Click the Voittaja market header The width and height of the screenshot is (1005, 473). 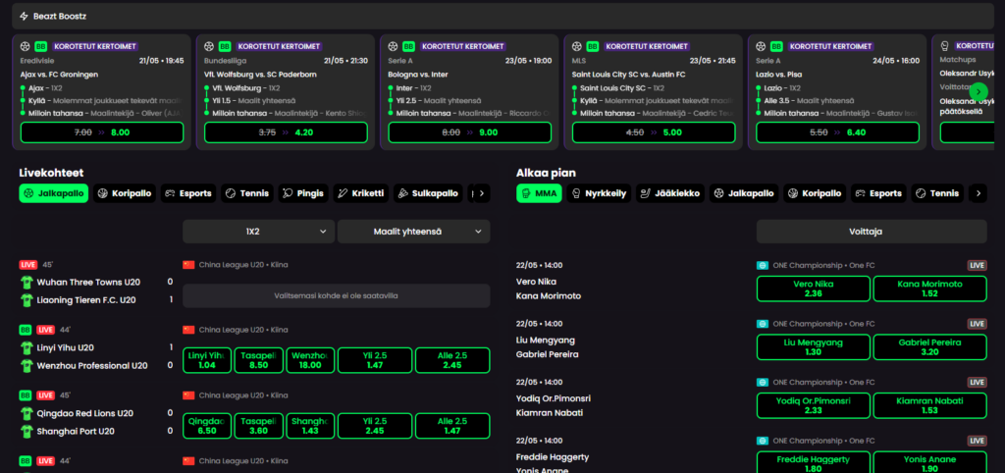coord(872,232)
